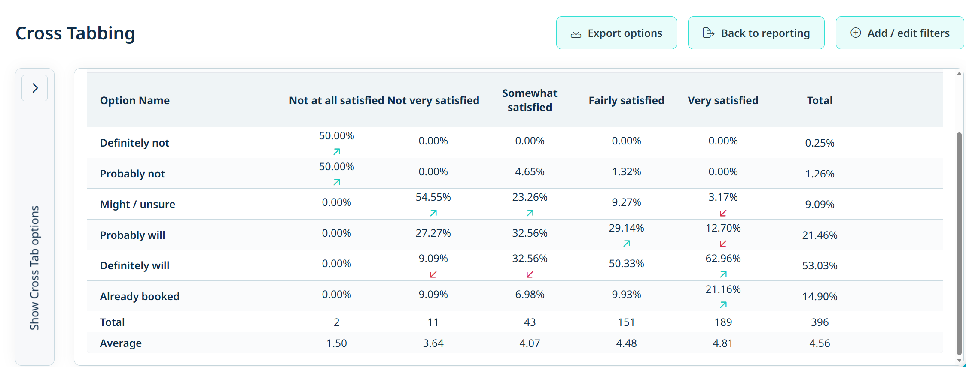Click green arrow under 21.16% Already booked
966x367 pixels.
pos(723,305)
